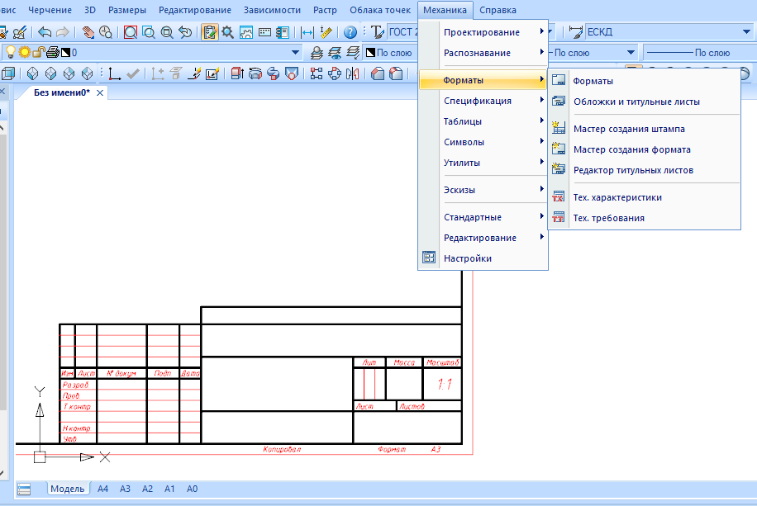Click the По слою color swatch

(370, 53)
